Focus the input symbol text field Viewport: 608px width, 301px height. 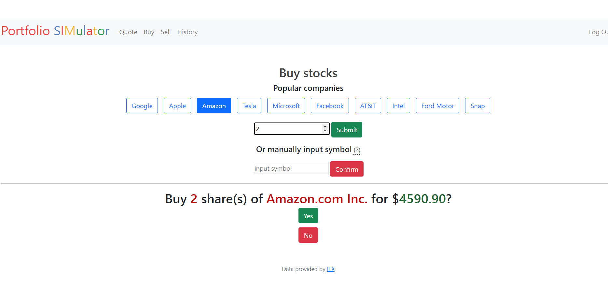click(290, 168)
